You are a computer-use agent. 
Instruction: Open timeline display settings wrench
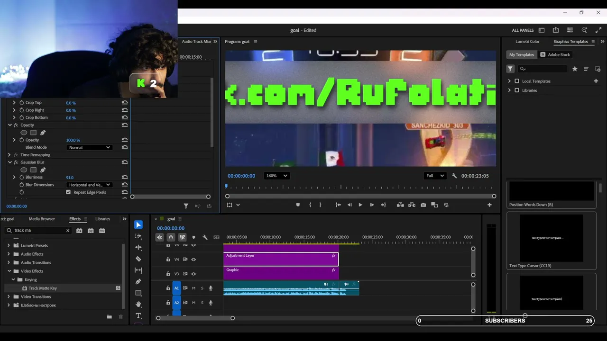click(x=205, y=237)
